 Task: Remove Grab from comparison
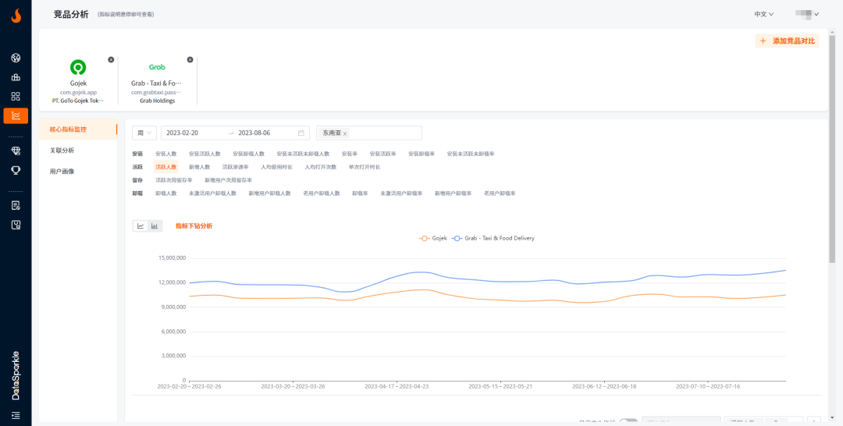click(x=190, y=59)
